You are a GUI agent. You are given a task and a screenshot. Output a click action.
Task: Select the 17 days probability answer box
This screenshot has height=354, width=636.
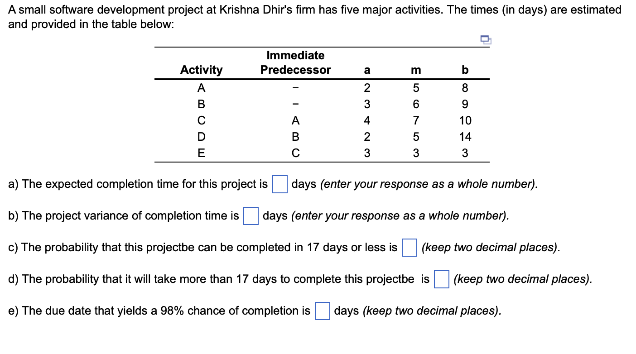click(409, 249)
